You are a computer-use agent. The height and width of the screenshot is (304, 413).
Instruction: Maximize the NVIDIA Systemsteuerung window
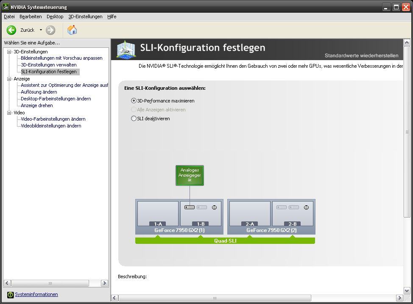[x=396, y=7]
